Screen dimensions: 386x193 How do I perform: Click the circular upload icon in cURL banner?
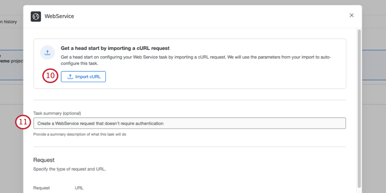(x=47, y=52)
